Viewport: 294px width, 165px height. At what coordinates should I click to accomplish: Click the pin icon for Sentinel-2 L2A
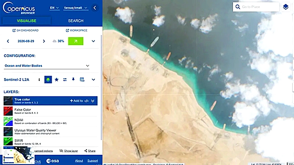(x=73, y=80)
